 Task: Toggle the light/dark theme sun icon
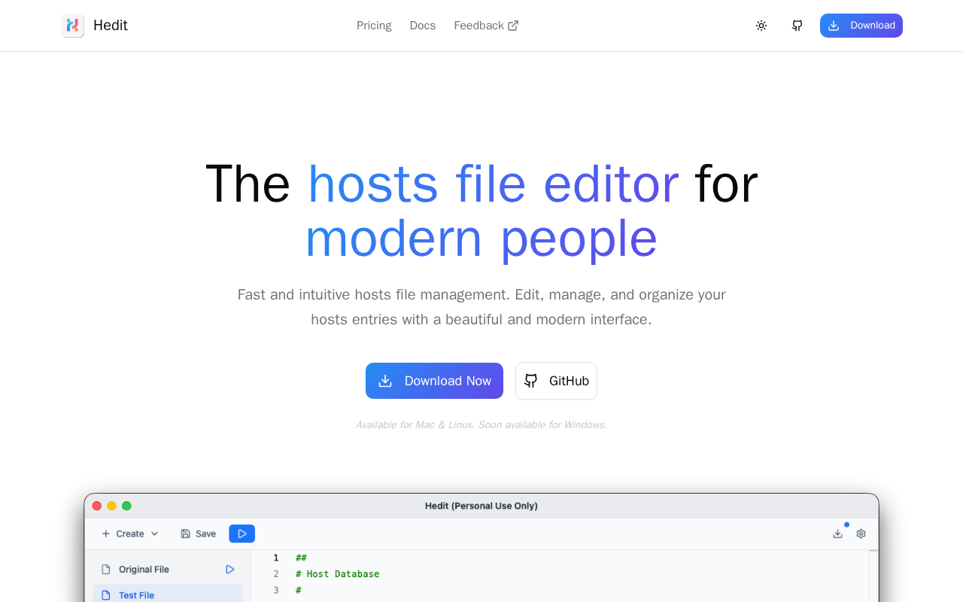(x=761, y=26)
